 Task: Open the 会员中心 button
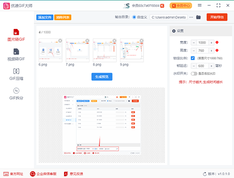181,6
